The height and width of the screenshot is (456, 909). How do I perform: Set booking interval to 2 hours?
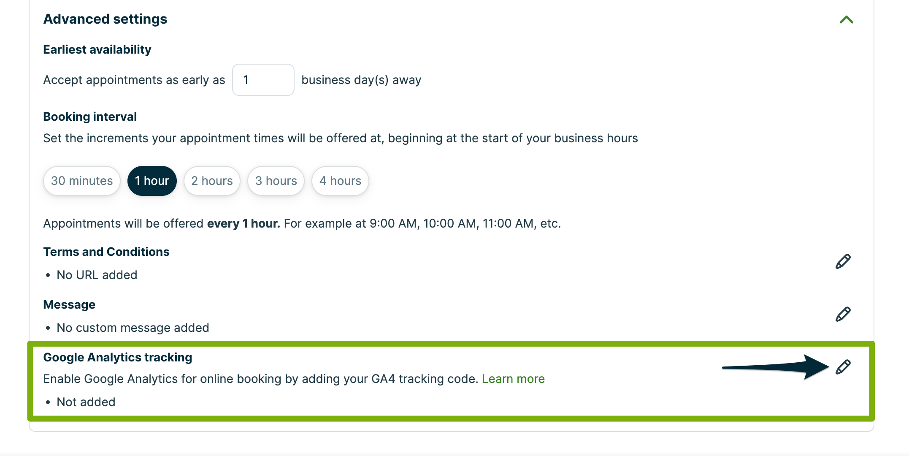pos(212,181)
